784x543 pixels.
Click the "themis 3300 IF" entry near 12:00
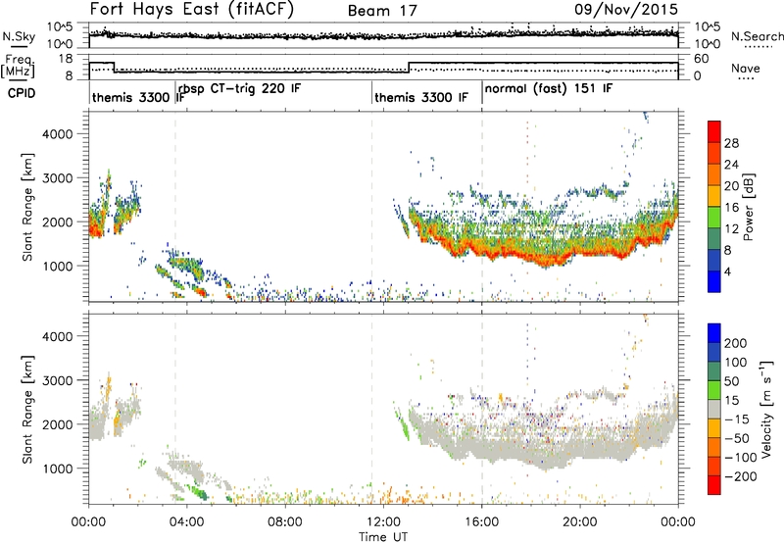click(421, 97)
